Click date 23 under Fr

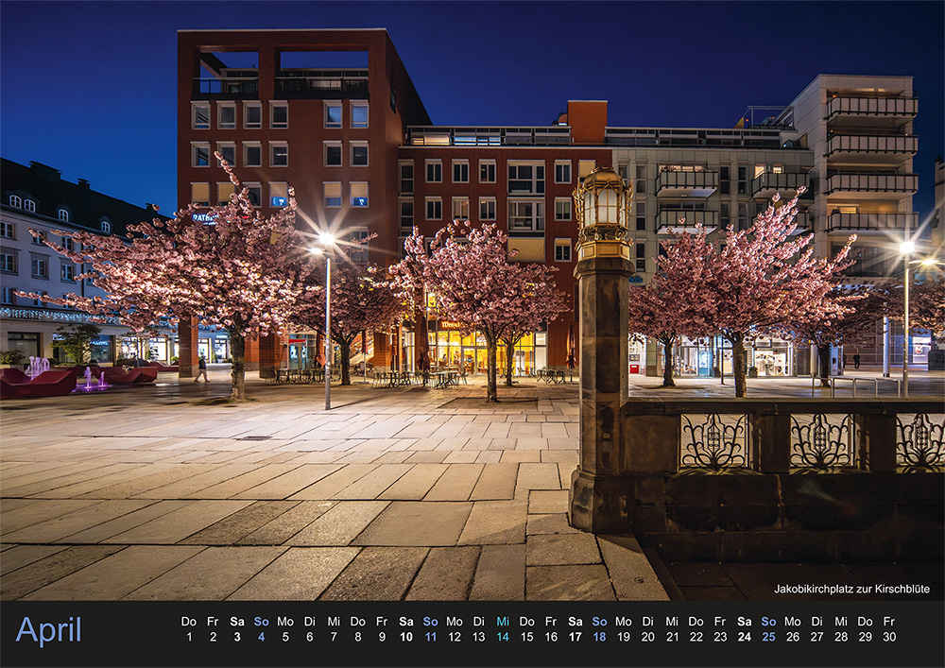click(720, 637)
